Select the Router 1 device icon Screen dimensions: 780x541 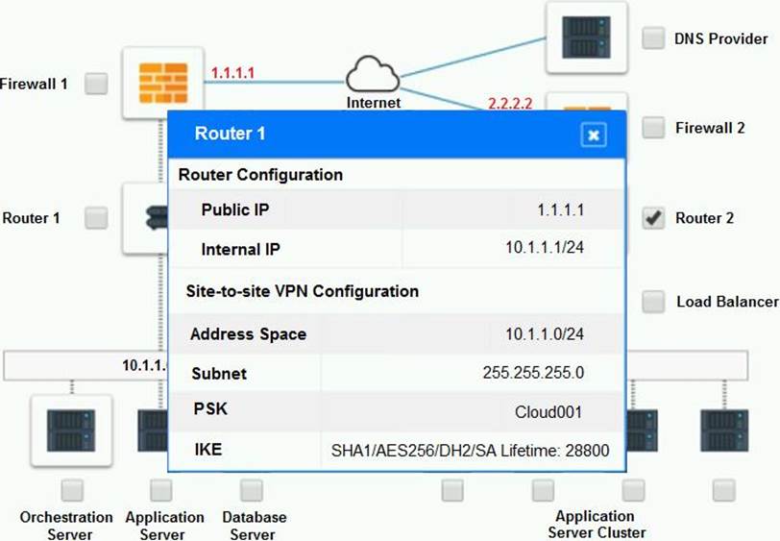point(145,218)
